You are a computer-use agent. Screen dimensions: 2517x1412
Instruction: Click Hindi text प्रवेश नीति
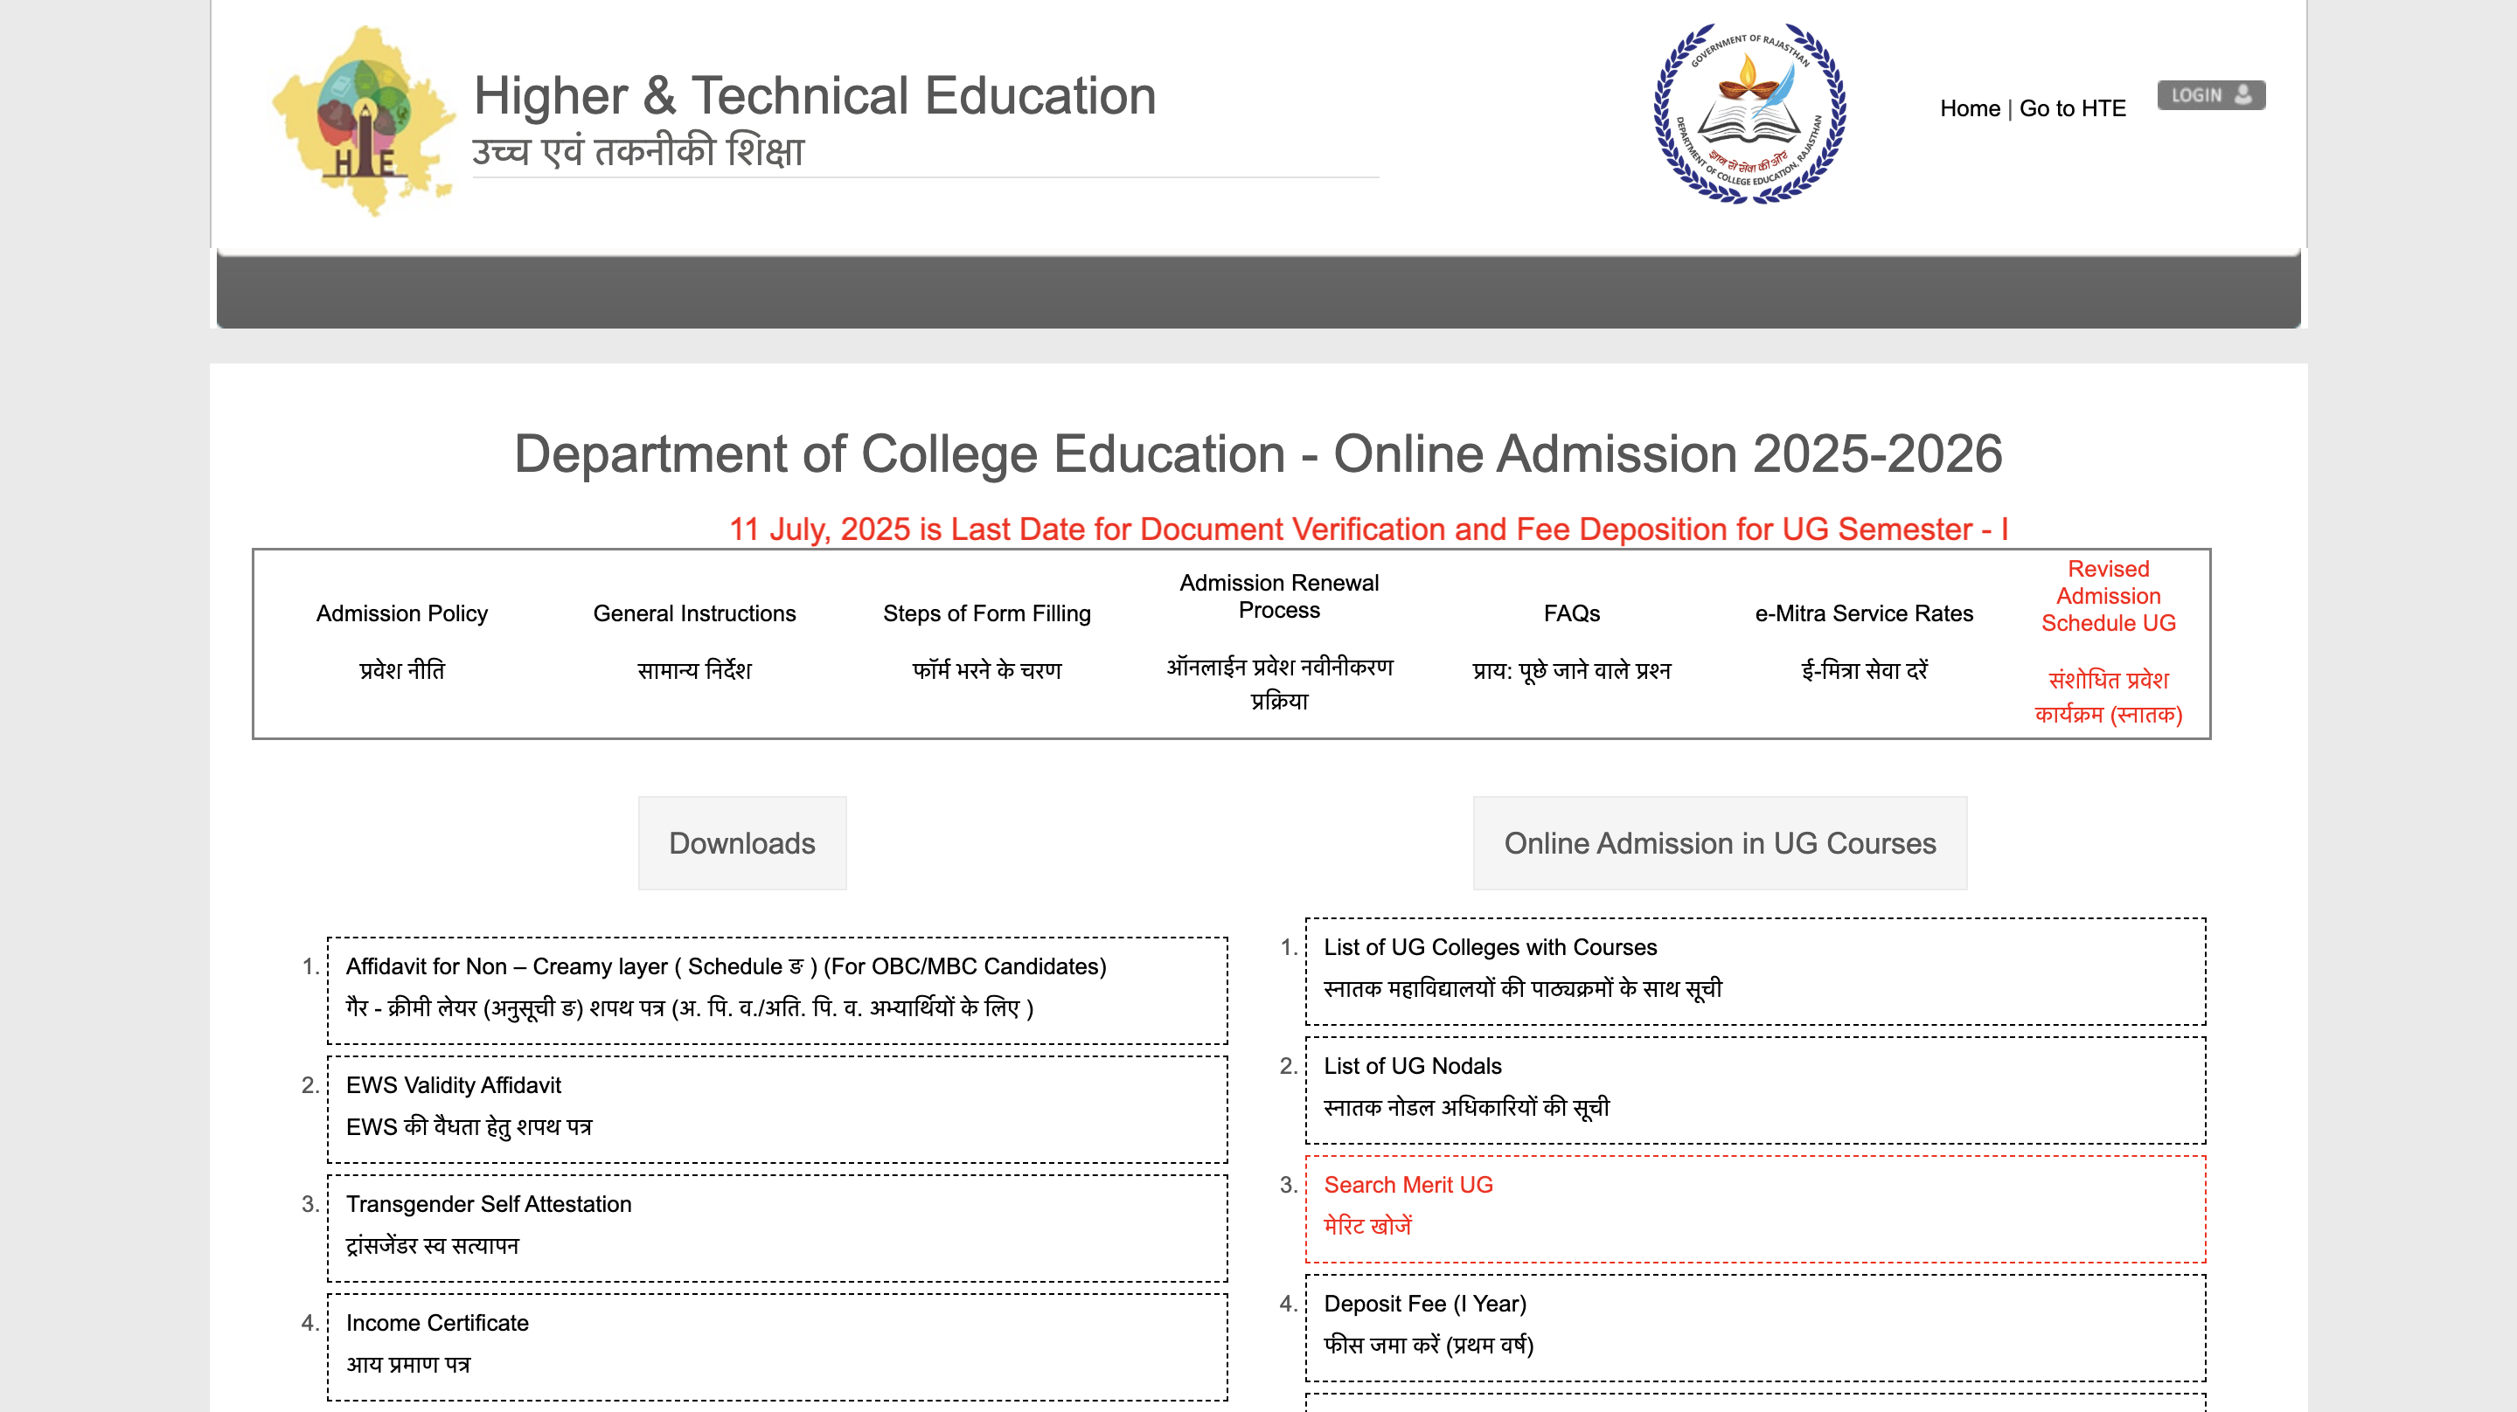coord(401,670)
